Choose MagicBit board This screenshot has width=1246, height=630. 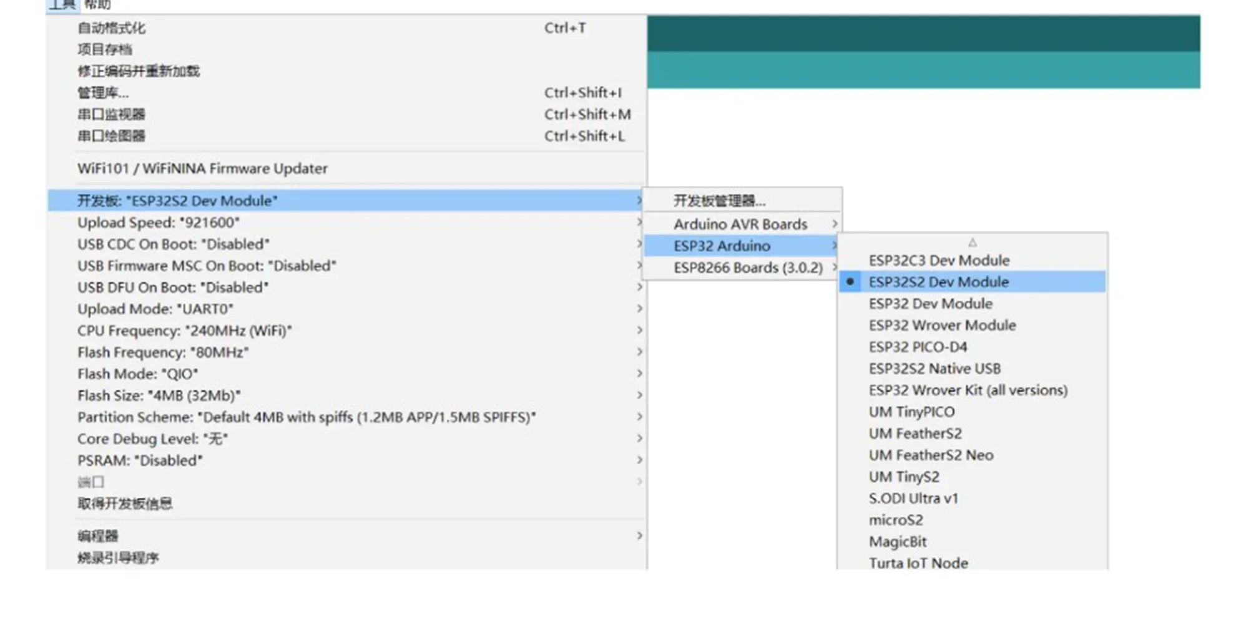pos(973,541)
